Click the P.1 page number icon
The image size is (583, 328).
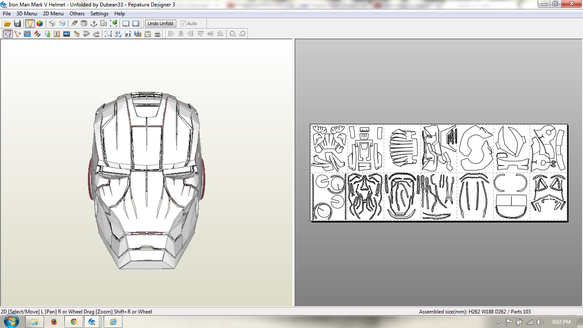128,34
